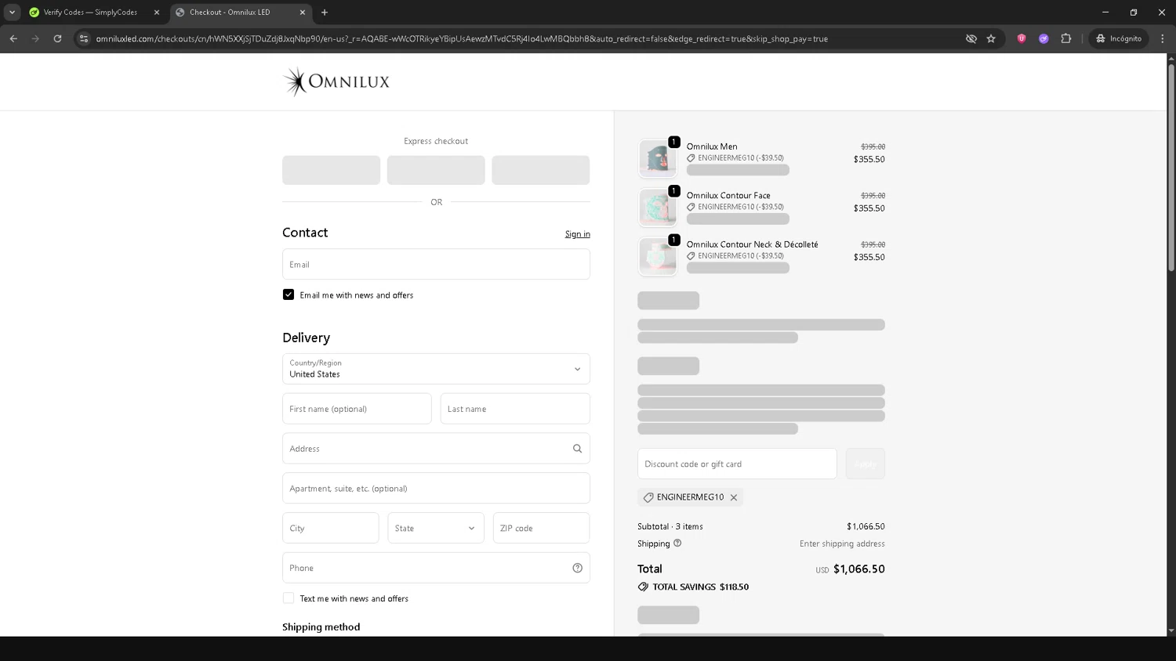This screenshot has width=1176, height=661.
Task: Click the browser address bar URL
Action: coord(462,38)
